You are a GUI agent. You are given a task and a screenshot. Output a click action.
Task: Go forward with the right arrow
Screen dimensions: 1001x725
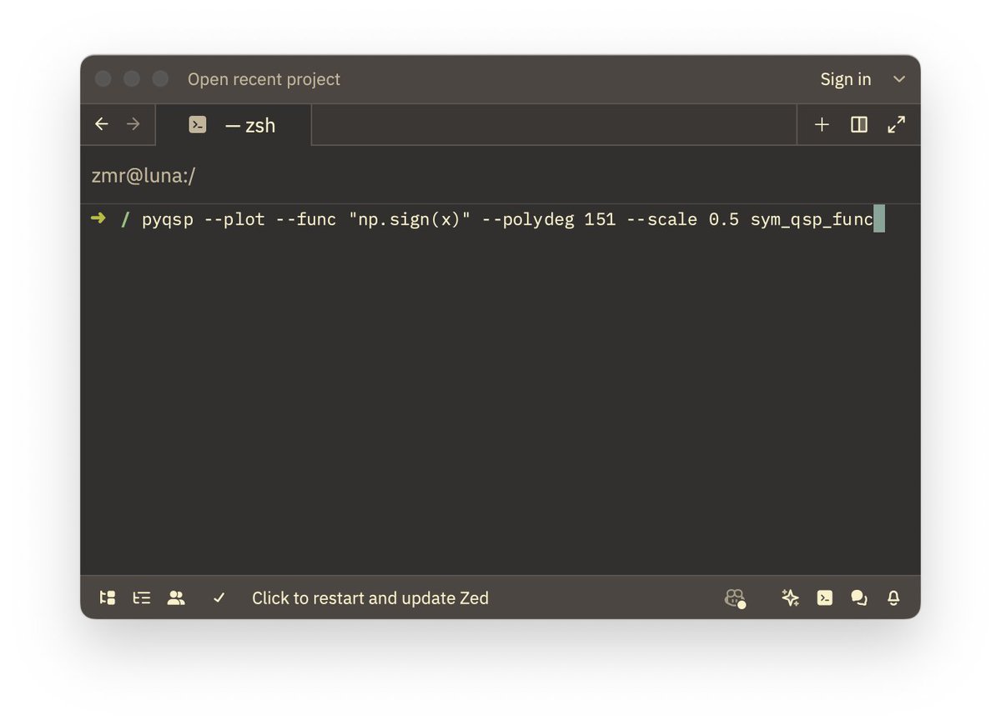pyautogui.click(x=133, y=124)
